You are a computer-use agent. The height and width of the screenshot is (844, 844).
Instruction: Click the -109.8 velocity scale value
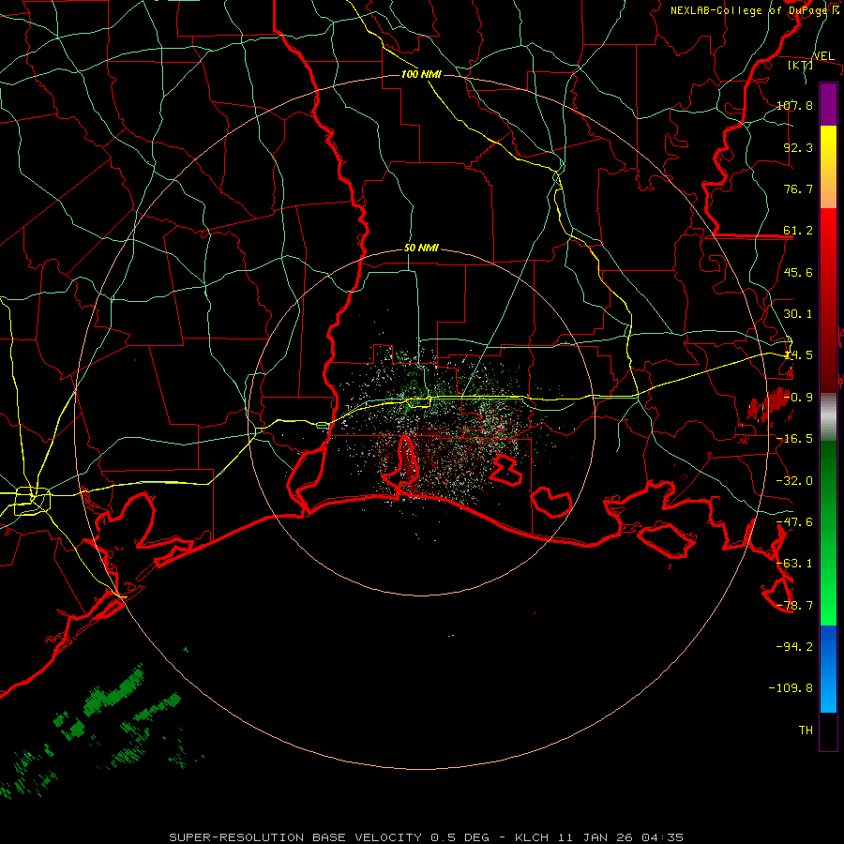pos(791,688)
